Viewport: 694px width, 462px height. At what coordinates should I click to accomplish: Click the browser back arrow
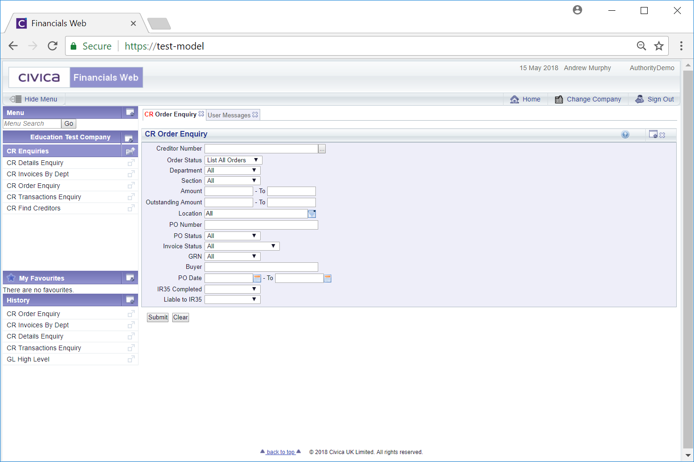pyautogui.click(x=13, y=46)
